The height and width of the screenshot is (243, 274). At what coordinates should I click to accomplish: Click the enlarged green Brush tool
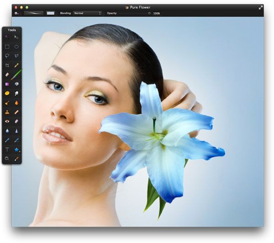16,75
